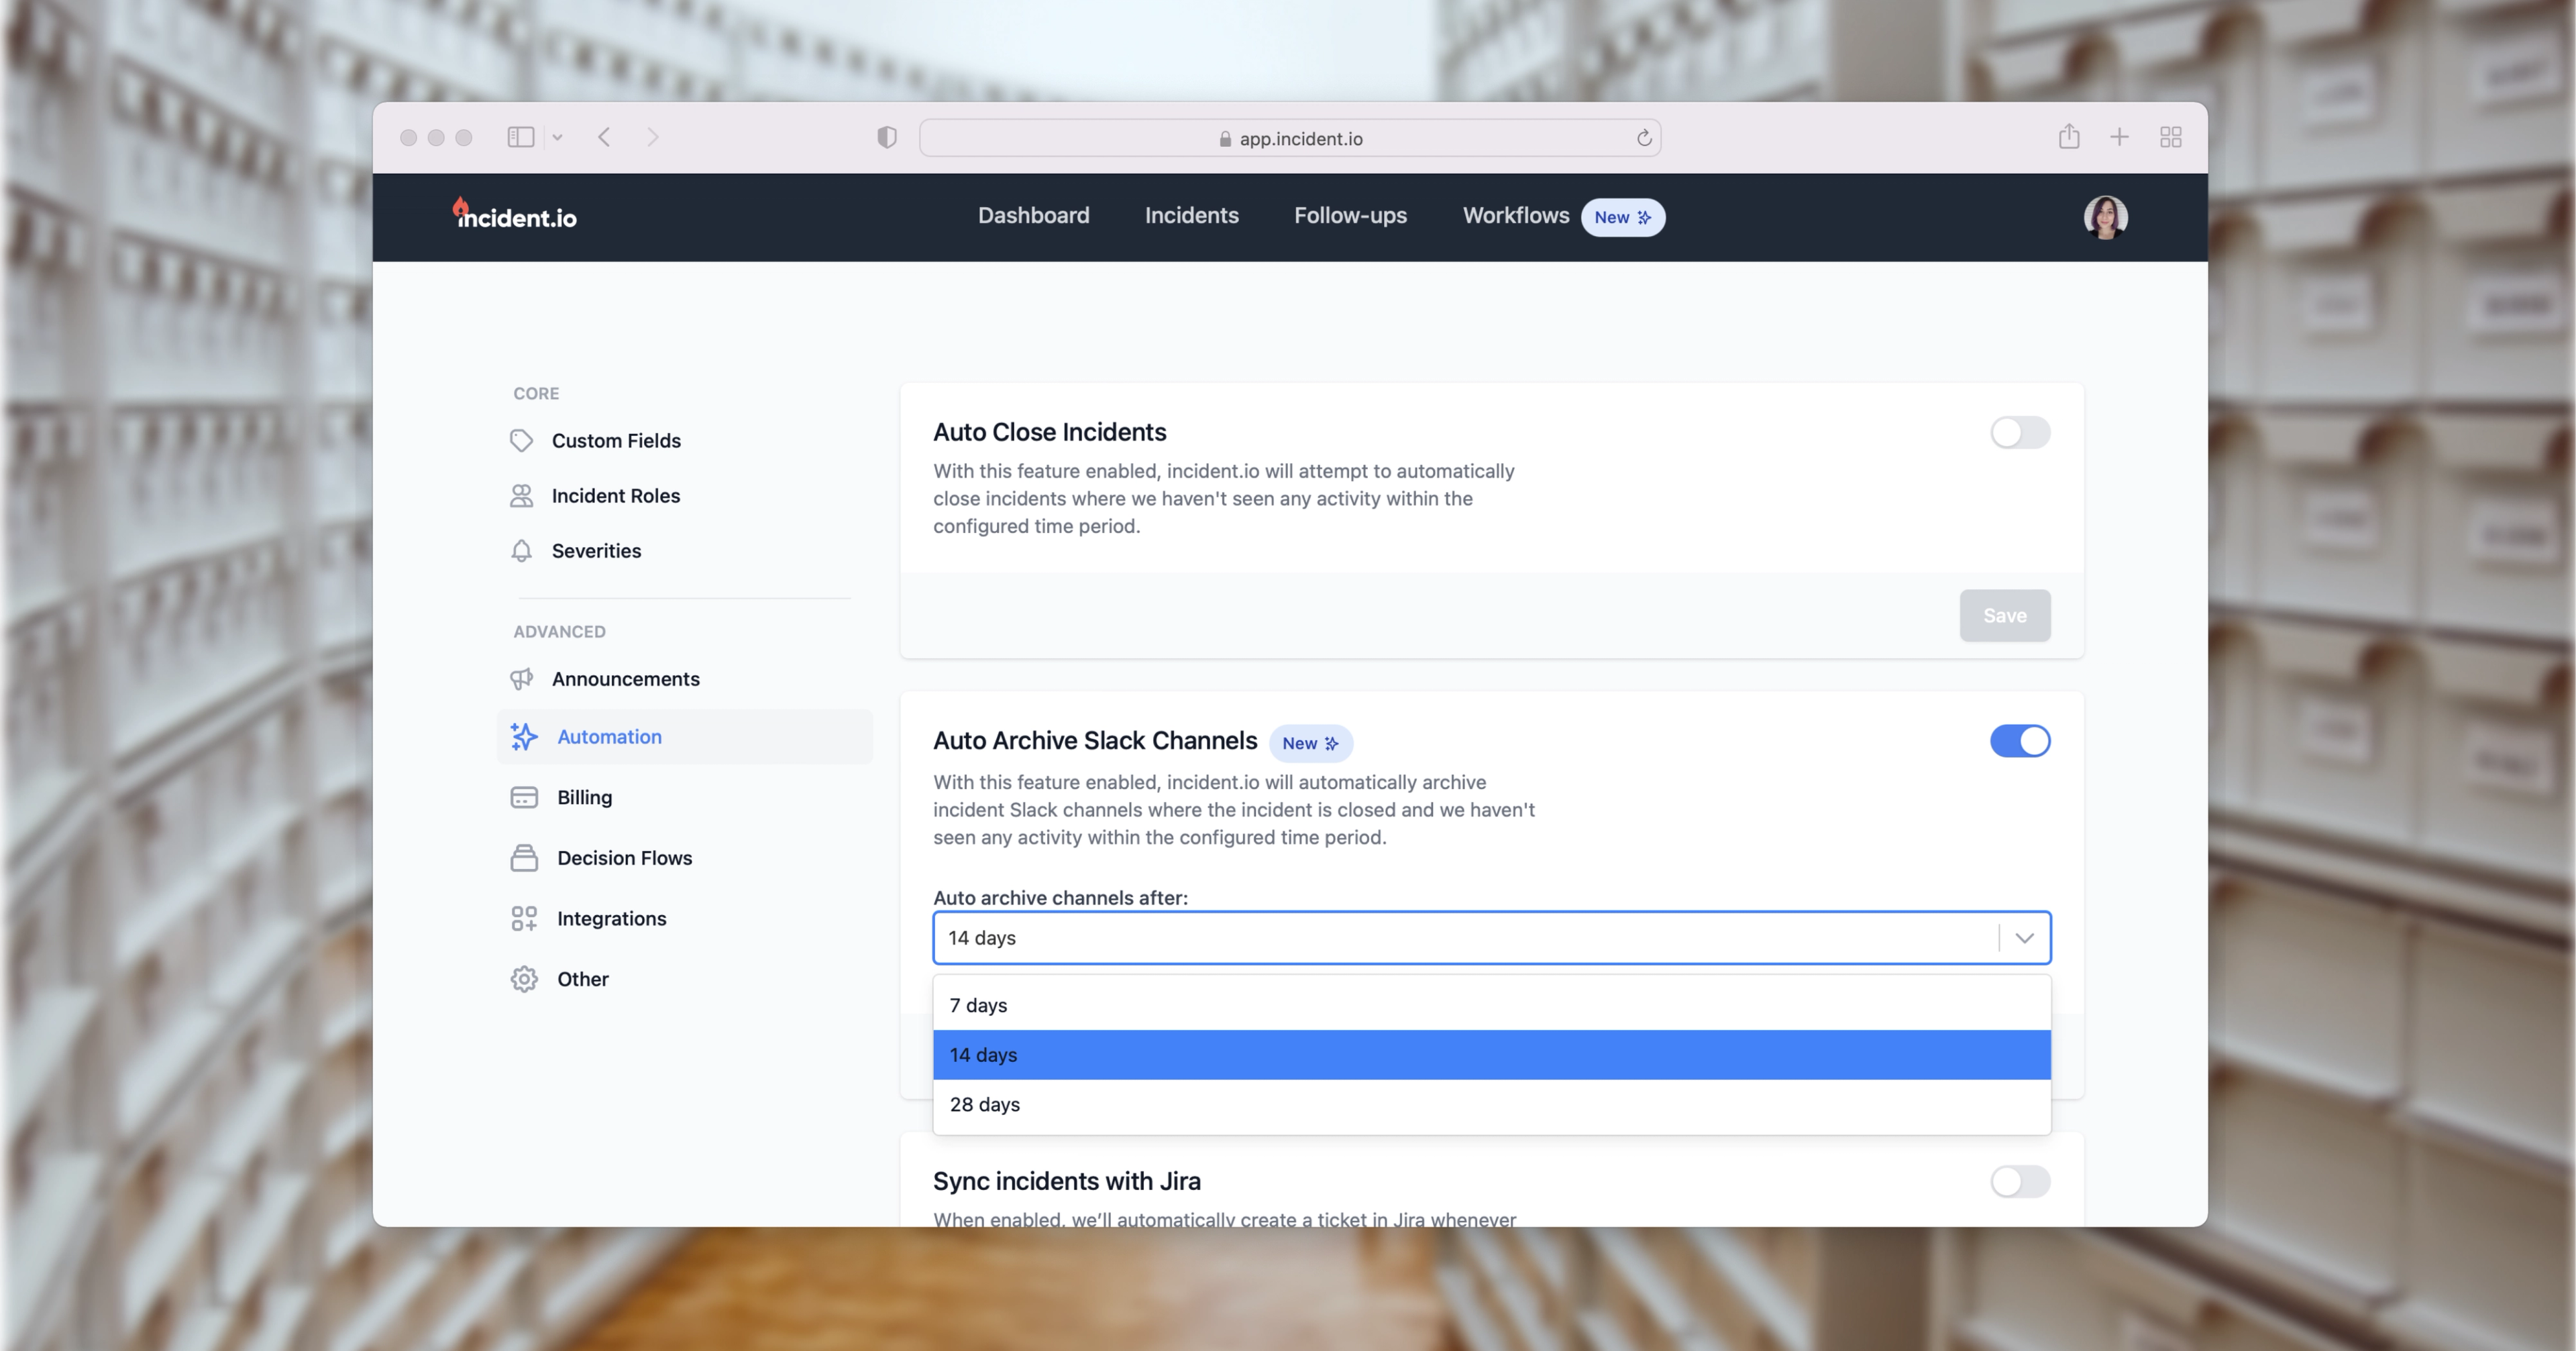
Task: Click the Automation sparkle icon
Action: tap(524, 736)
